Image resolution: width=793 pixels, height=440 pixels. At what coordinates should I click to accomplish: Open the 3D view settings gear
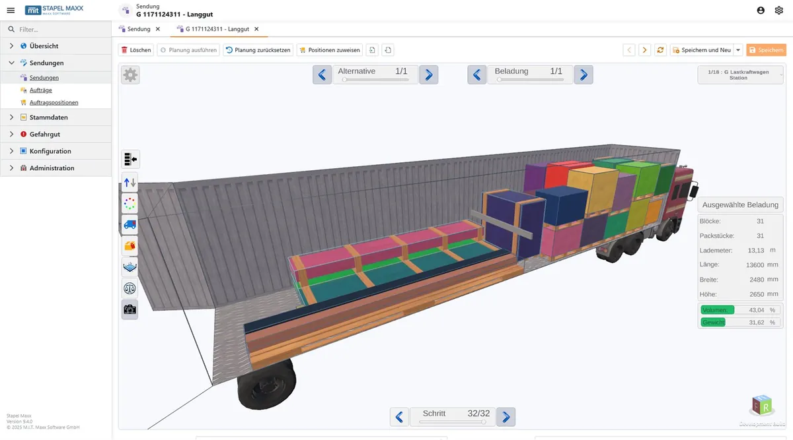point(130,75)
